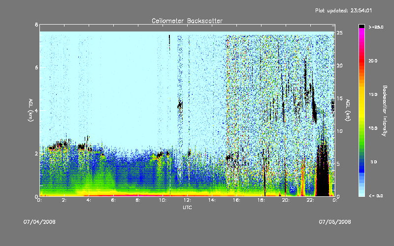
Task: Click the '14:' tick on the UTC axis
Action: [x=212, y=200]
